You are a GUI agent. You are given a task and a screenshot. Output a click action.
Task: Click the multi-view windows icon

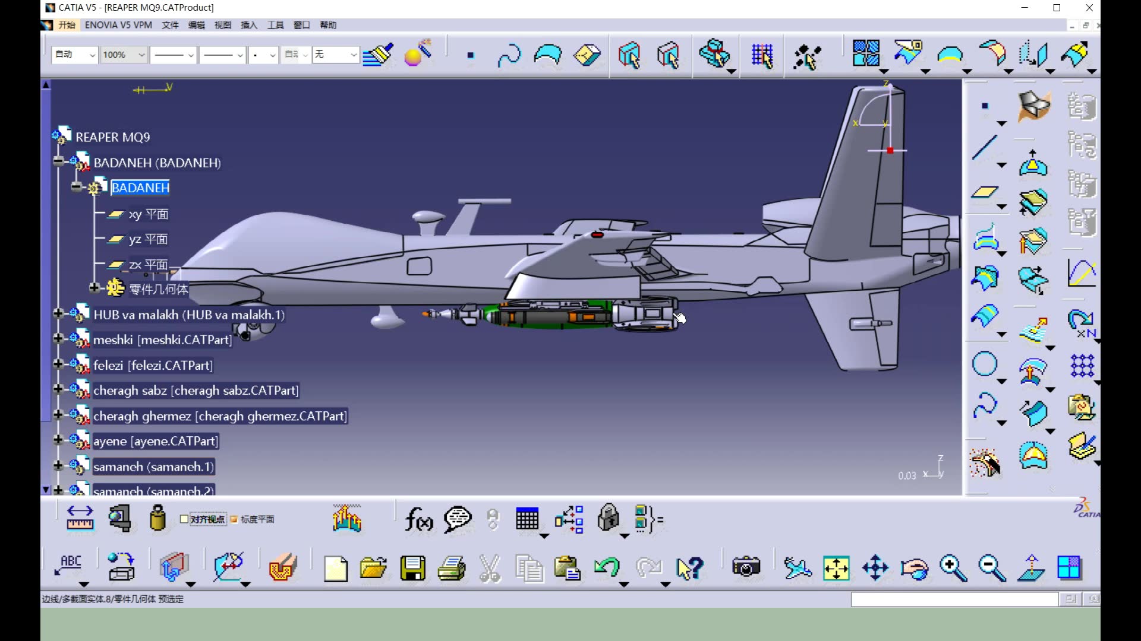(1068, 567)
